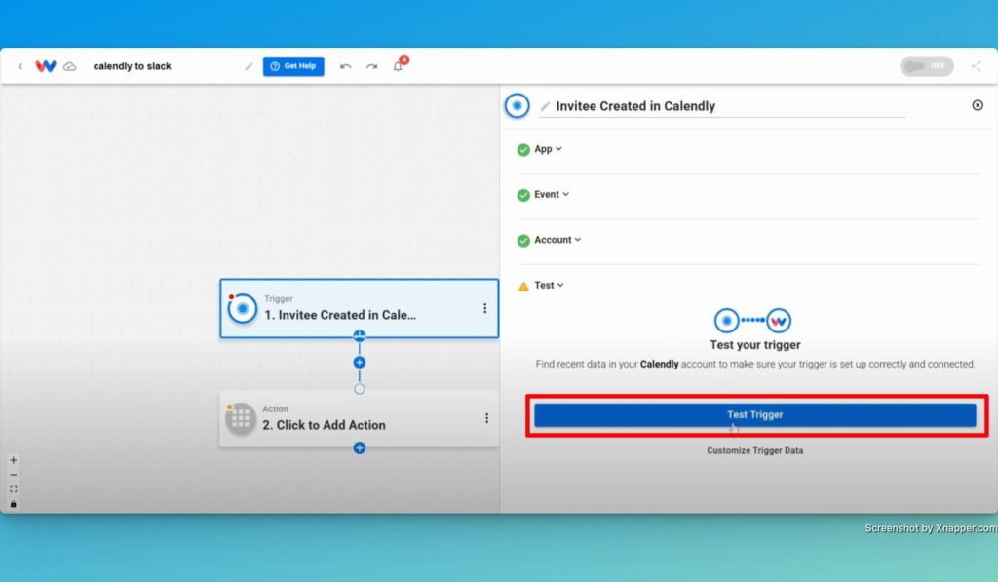Zoom out on the canvas
998x582 pixels.
(14, 475)
